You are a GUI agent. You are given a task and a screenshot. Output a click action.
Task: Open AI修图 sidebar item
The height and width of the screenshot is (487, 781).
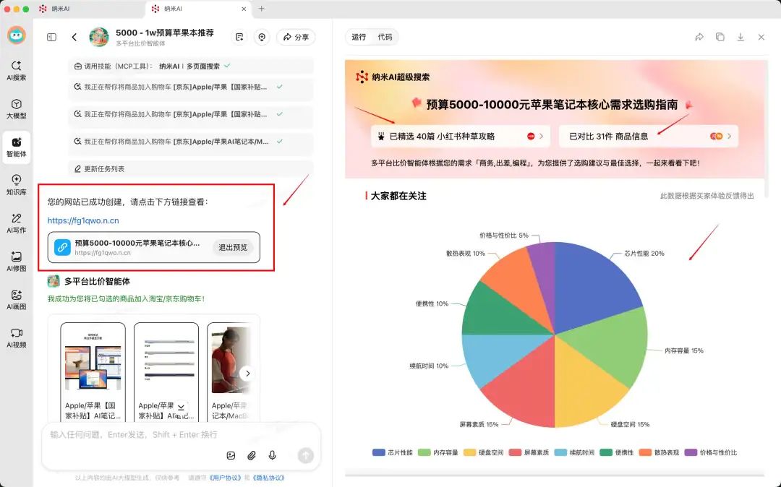click(x=17, y=261)
